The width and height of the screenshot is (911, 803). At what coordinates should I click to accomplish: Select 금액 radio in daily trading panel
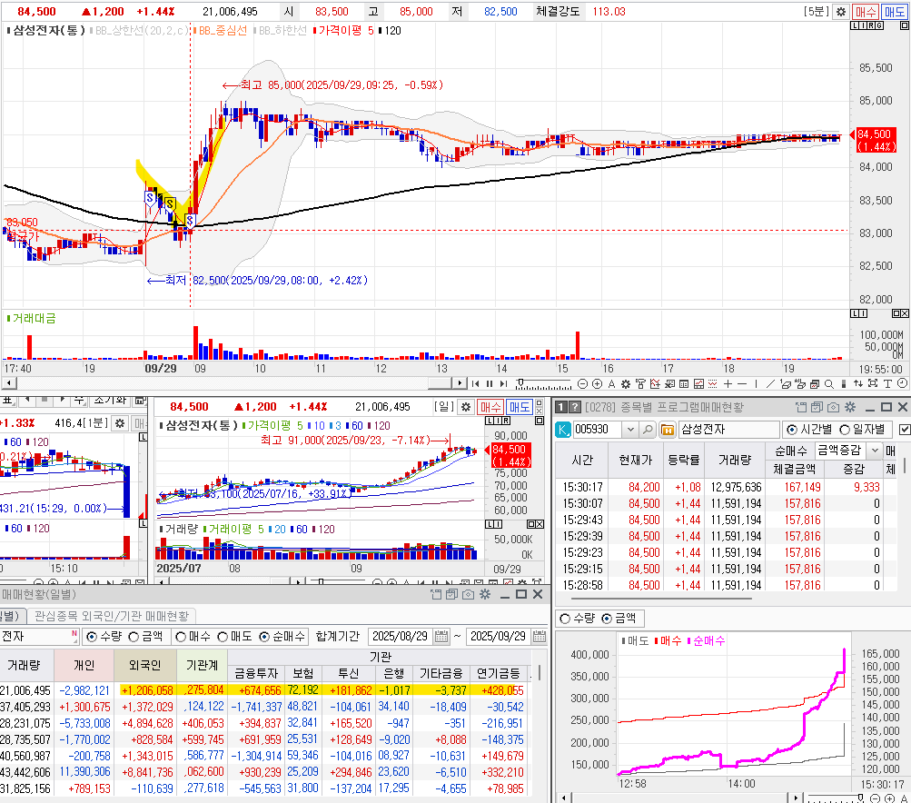tap(133, 637)
